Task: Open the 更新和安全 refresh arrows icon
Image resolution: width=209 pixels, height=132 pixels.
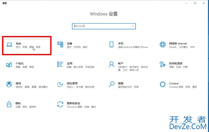Action: click(x=60, y=104)
